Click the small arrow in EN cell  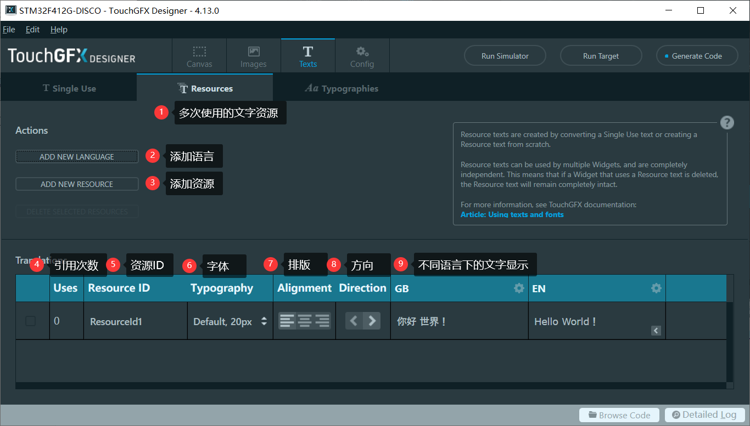[656, 331]
